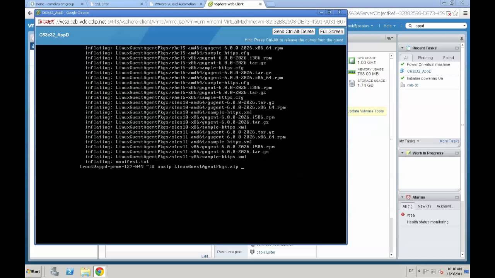The height and width of the screenshot is (278, 495).
Task: Open the My Tasks filter dropdown
Action: (x=409, y=141)
